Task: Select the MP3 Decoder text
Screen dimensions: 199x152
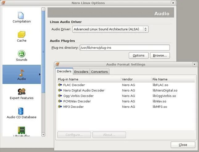Action: tap(73, 107)
